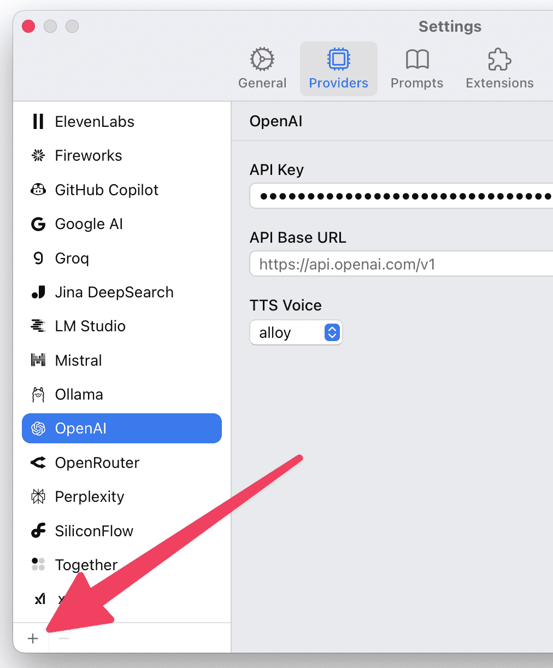Select the Ollama llama icon
The width and height of the screenshot is (553, 668).
(x=38, y=394)
